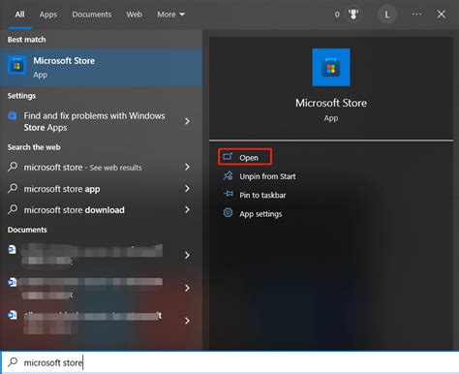Close the search panel with X

tap(442, 15)
